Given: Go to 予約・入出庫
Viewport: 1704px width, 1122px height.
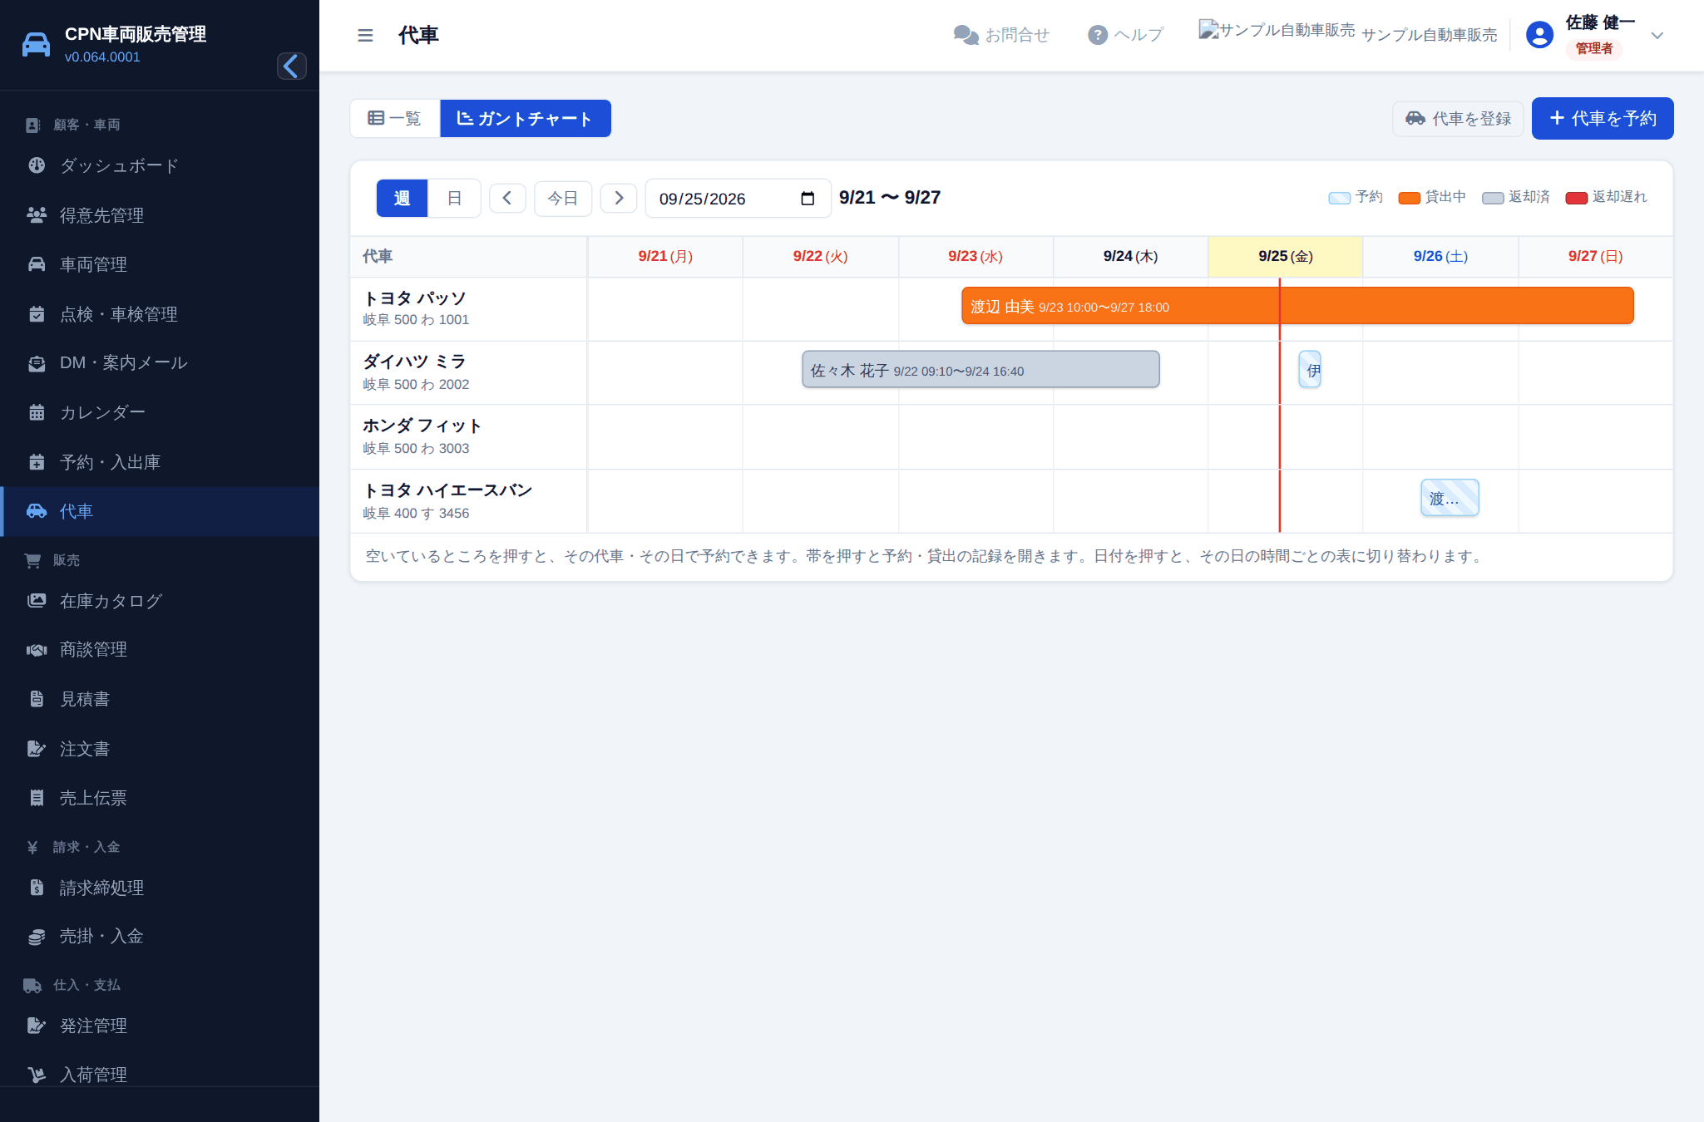Looking at the screenshot, I should pyautogui.click(x=160, y=462).
